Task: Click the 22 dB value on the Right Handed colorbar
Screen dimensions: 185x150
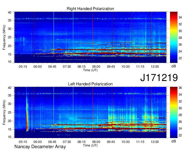Action: pyautogui.click(x=180, y=58)
